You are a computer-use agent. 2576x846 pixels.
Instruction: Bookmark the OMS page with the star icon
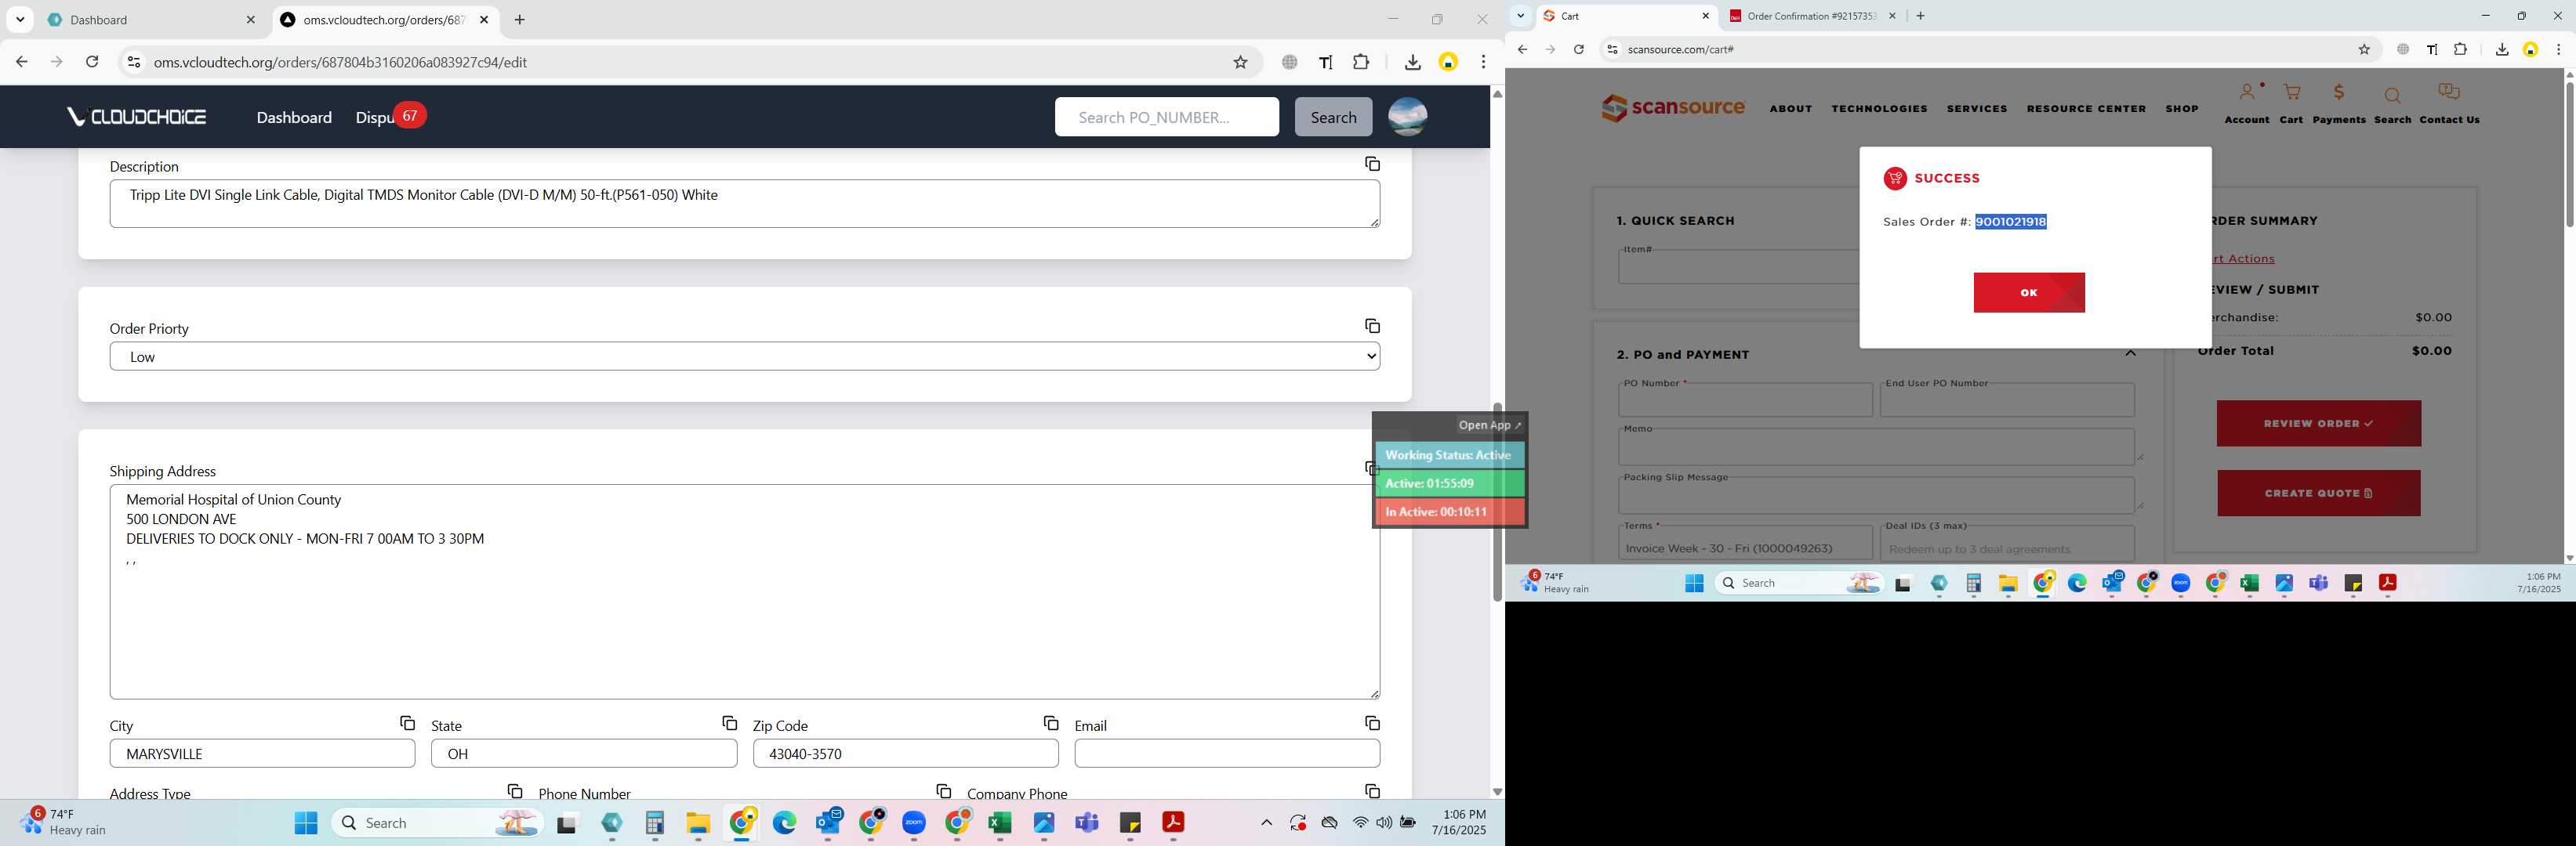[x=1240, y=62]
